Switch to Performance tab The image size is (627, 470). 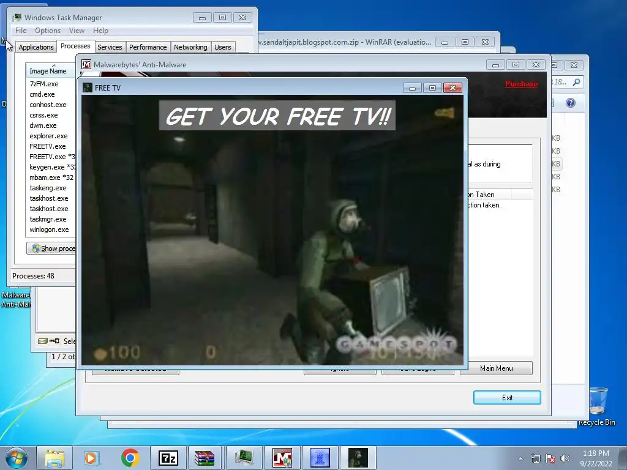tap(148, 47)
